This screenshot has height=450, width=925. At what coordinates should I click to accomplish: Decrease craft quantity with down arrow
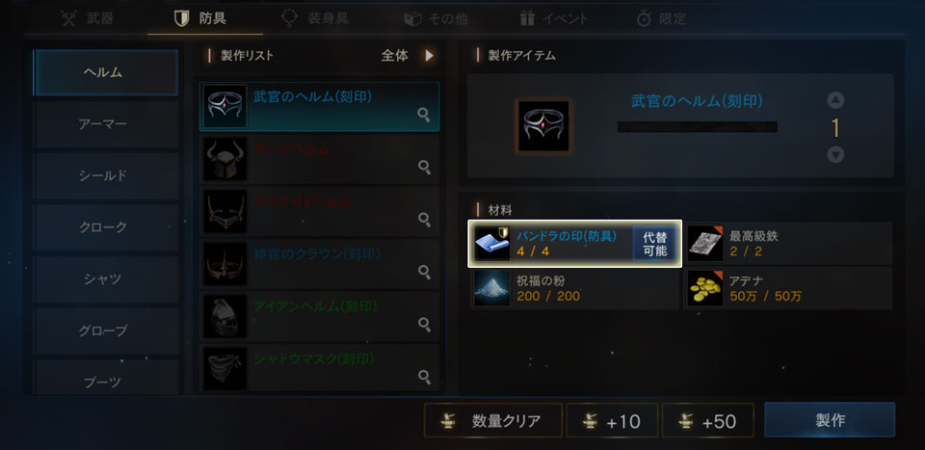[x=835, y=154]
